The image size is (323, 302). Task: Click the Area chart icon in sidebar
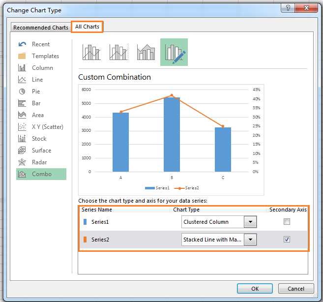[22, 115]
